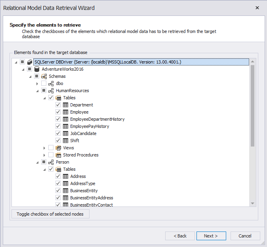
Task: Select the AdventureWorks2016 label
Action: (x=63, y=69)
